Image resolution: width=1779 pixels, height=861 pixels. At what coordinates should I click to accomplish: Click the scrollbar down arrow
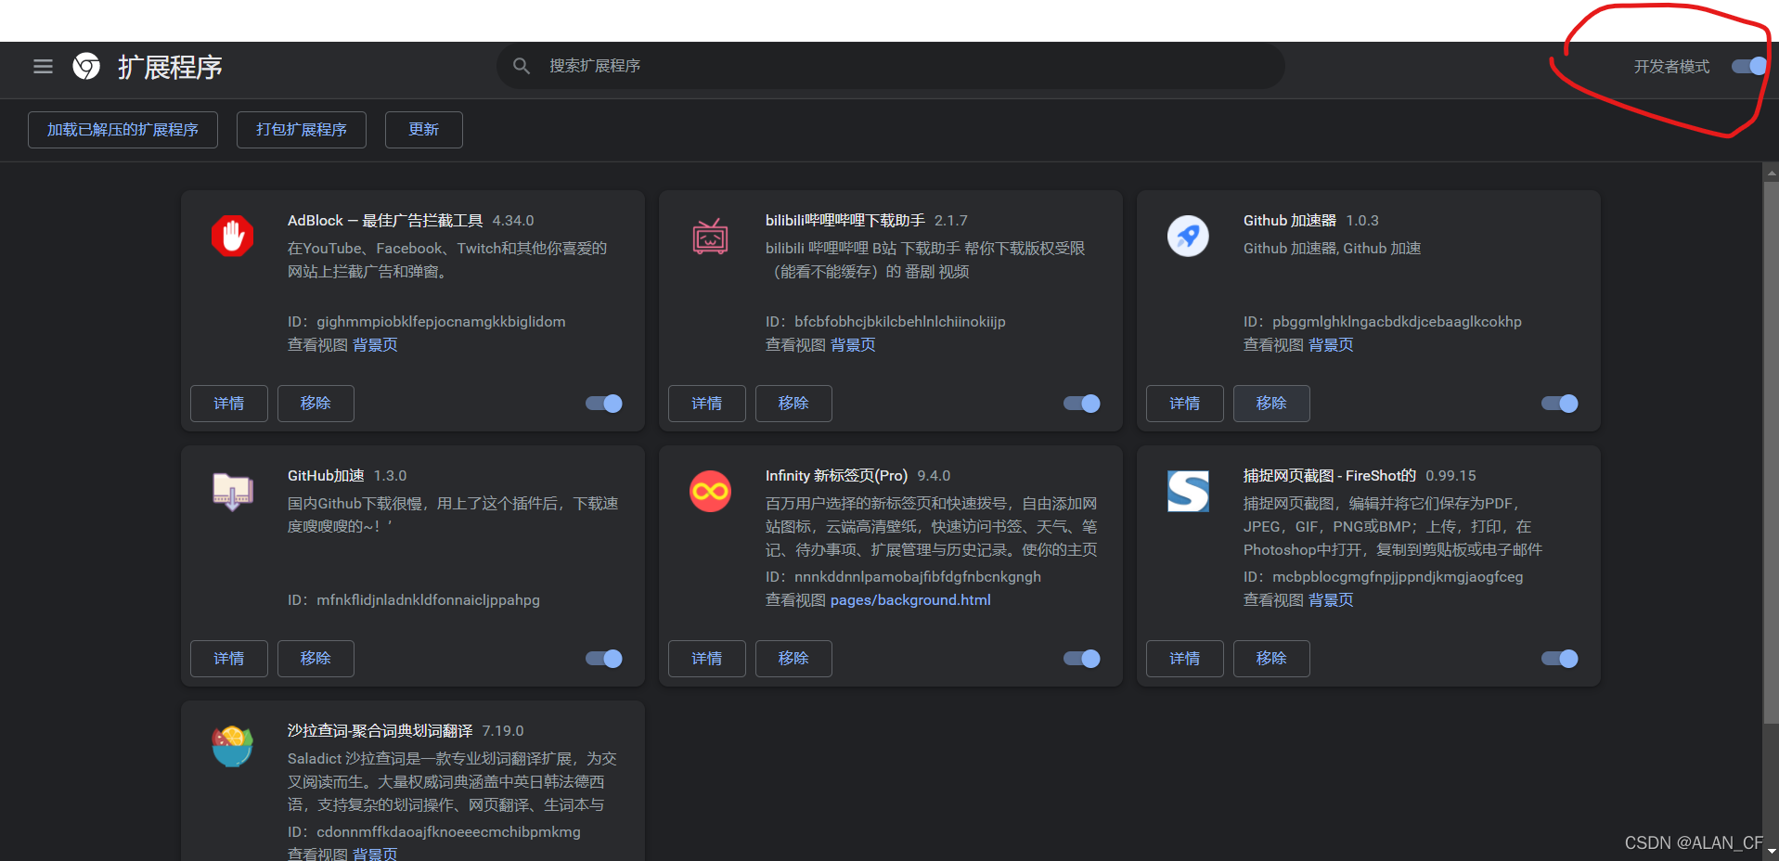point(1770,852)
